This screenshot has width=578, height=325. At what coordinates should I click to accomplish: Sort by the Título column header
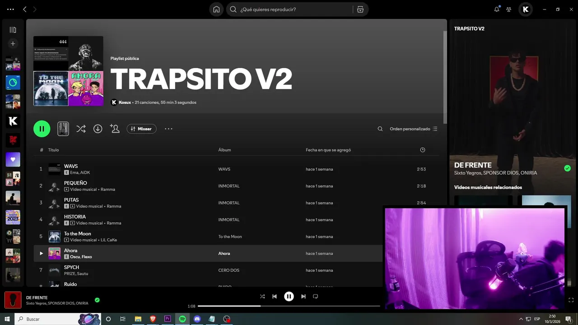pos(53,150)
